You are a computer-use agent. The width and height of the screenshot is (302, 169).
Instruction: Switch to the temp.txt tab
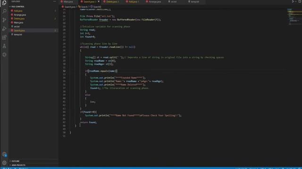tap(195, 1)
